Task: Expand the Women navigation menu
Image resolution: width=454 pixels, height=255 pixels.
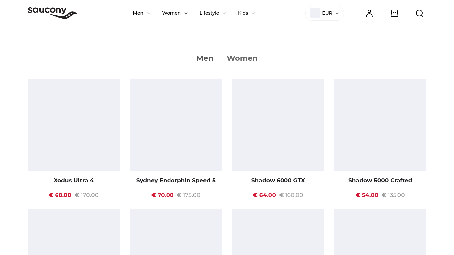Action: [175, 13]
